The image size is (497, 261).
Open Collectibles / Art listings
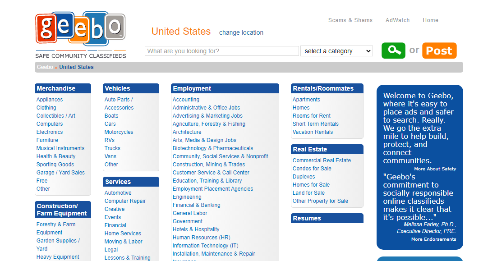coord(56,116)
